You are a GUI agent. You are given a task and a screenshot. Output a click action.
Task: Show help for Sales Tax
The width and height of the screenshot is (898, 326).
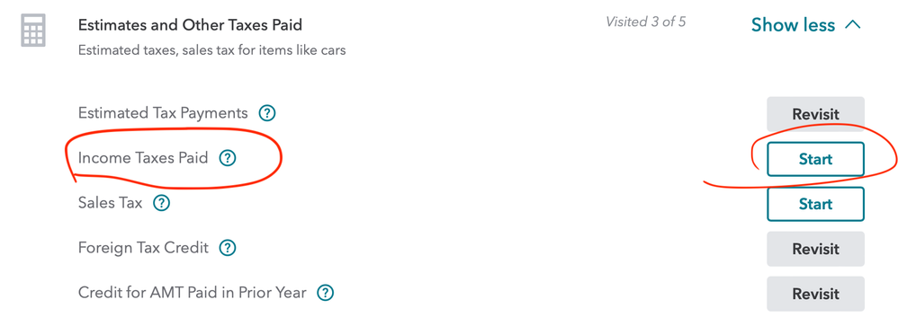[161, 203]
